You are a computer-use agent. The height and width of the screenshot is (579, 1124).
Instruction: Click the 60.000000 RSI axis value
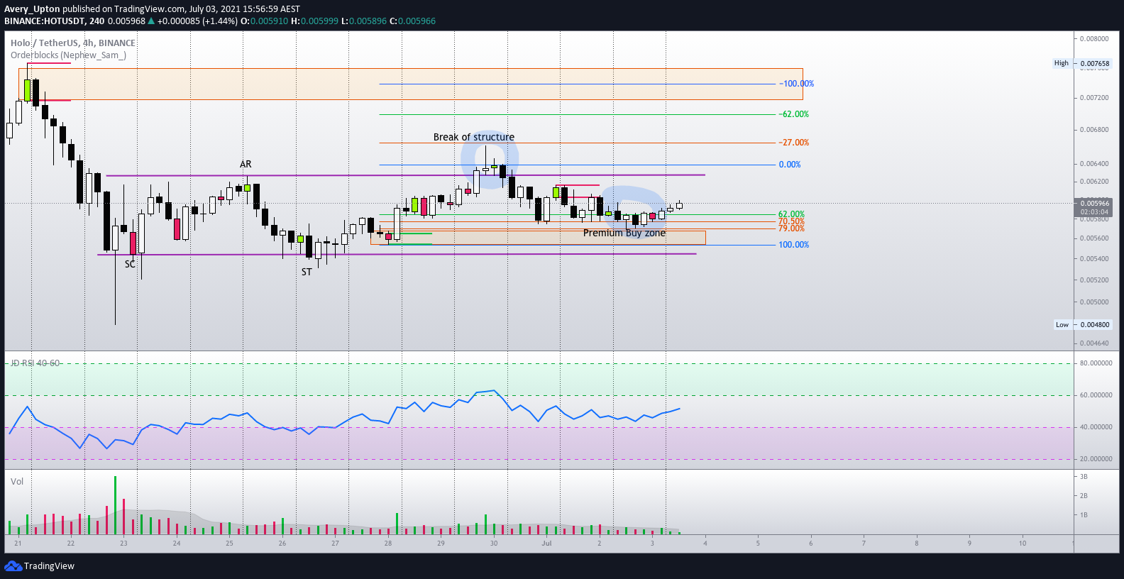click(x=1096, y=395)
